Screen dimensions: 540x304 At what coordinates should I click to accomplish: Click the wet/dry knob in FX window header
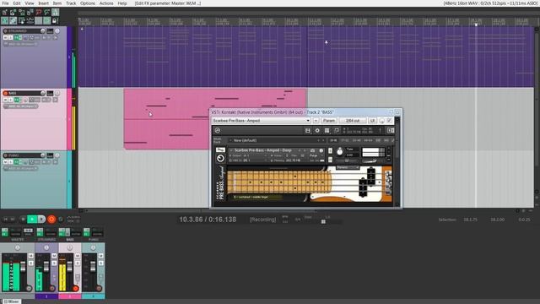click(381, 121)
